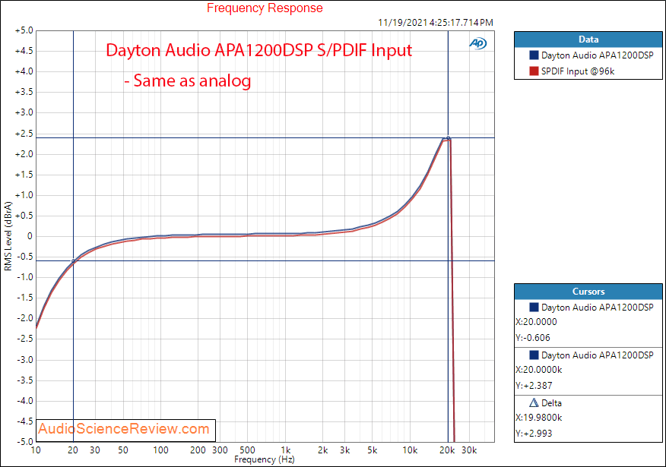This screenshot has height=467, width=666.
Task: Click the timestamp '11/19/2021 4:25:17.714 PM'
Action: [x=436, y=23]
